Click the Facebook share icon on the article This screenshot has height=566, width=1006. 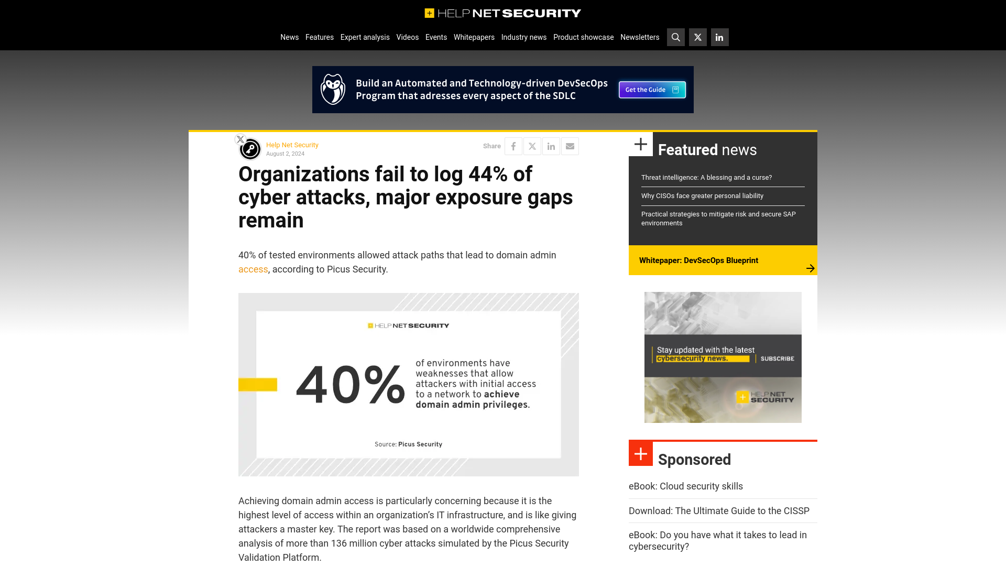pos(513,146)
